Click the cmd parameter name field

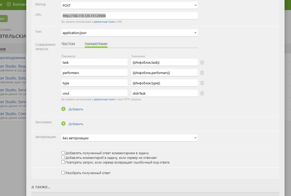(x=94, y=93)
